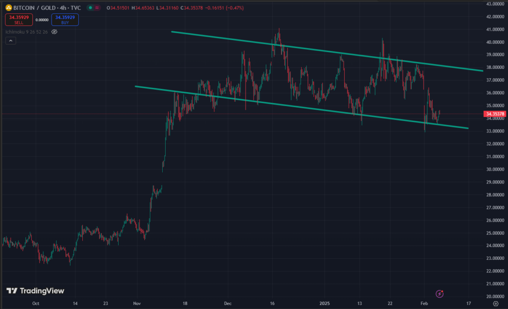The image size is (508, 309).
Task: Open the timeframe menu by clicking 4h
Action: [62, 7]
